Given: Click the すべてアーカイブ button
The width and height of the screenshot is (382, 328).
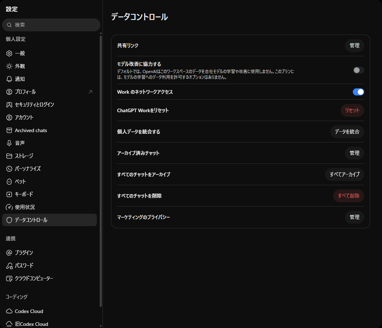Looking at the screenshot, I should tap(345, 175).
